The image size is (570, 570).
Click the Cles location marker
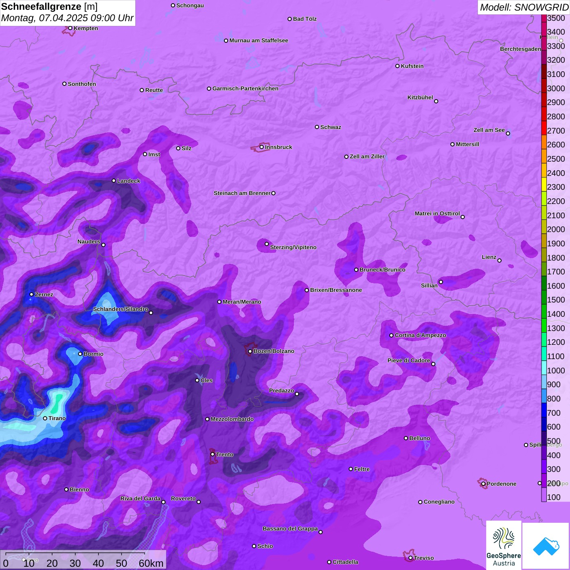pos(197,380)
